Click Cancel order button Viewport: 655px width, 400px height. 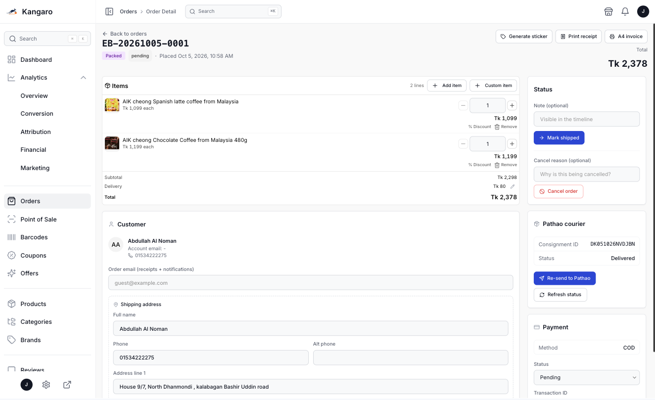pos(559,191)
